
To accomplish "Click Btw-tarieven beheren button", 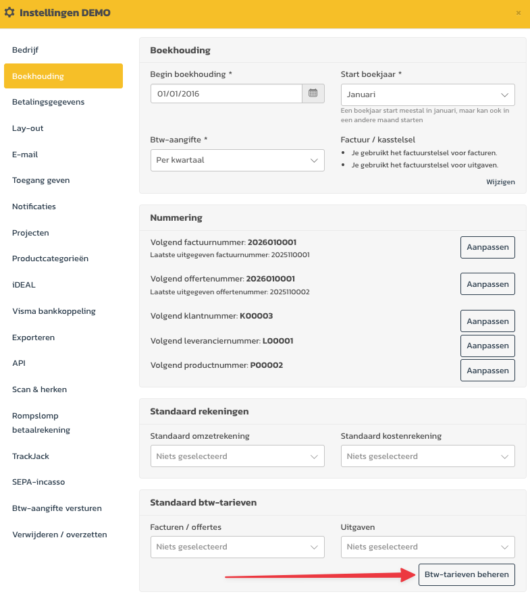I will [x=467, y=574].
